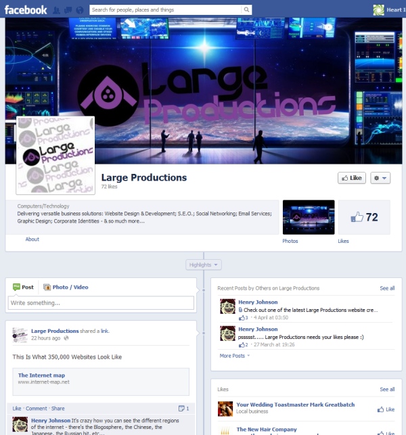Click the comment count icon on post
Image resolution: width=406 pixels, height=435 pixels.
click(x=183, y=409)
